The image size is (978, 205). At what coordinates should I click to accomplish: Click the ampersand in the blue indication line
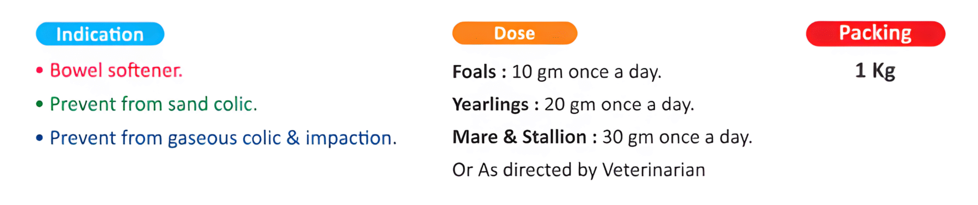click(293, 138)
